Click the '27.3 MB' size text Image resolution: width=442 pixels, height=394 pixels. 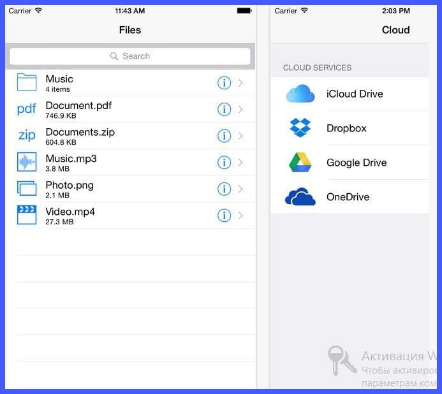tap(59, 222)
